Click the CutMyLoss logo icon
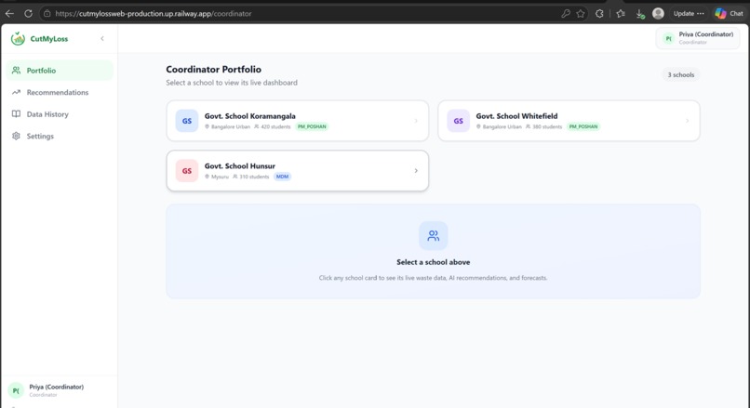The height and width of the screenshot is (408, 750). pyautogui.click(x=18, y=39)
